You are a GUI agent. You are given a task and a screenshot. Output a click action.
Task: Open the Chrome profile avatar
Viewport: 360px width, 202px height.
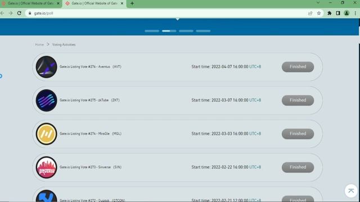point(346,13)
